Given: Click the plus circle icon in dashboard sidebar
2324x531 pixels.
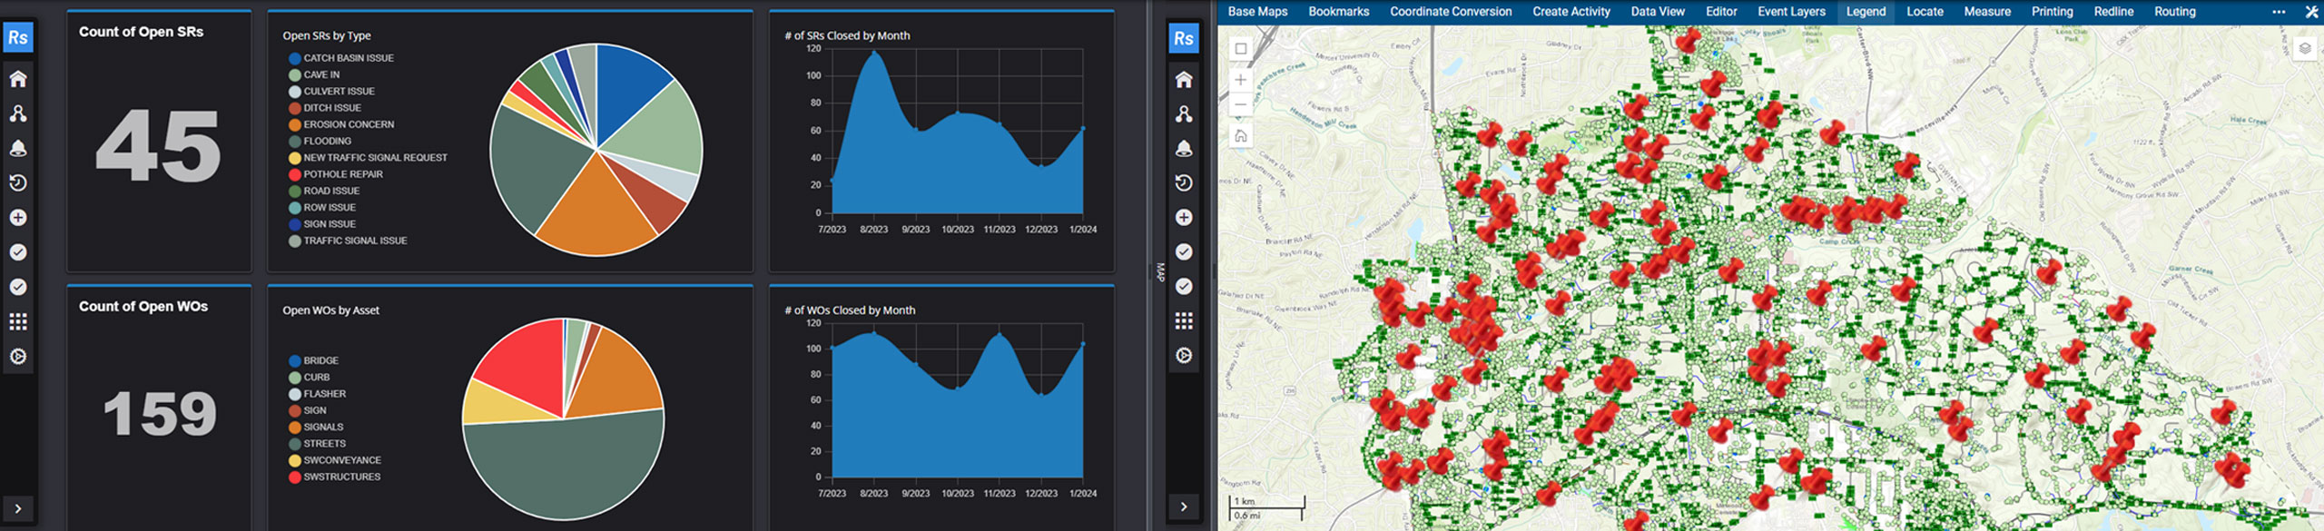Looking at the screenshot, I should coord(18,218).
